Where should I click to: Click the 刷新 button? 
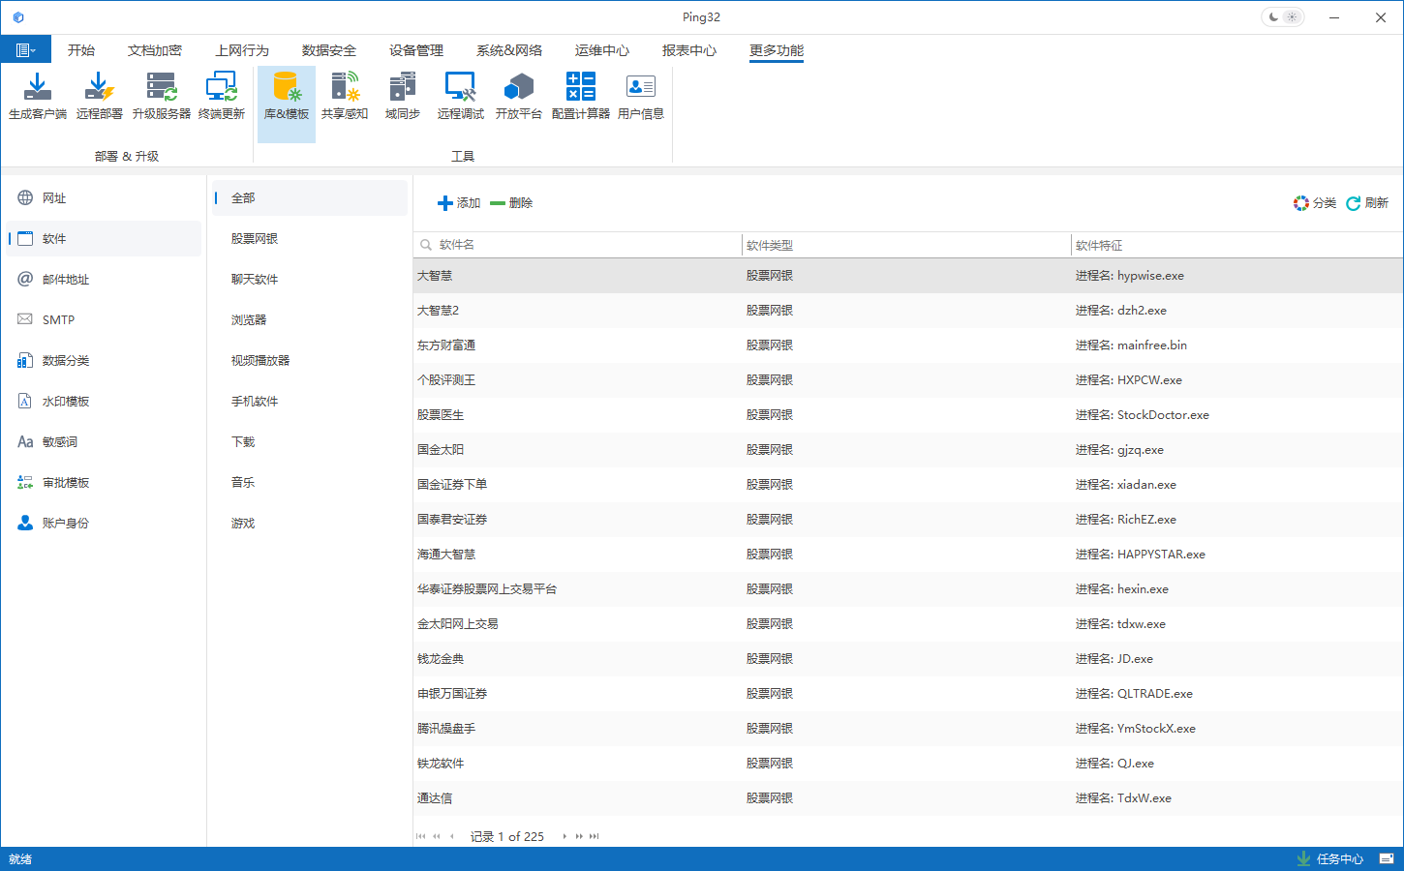[x=1367, y=203]
